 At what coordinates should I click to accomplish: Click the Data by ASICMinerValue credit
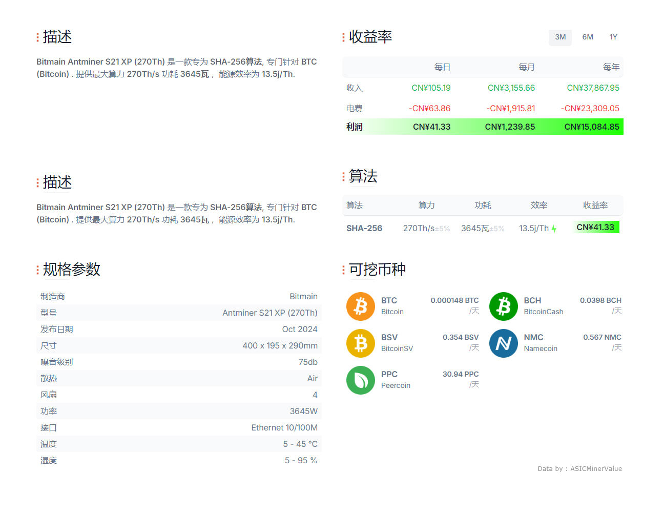(x=579, y=469)
